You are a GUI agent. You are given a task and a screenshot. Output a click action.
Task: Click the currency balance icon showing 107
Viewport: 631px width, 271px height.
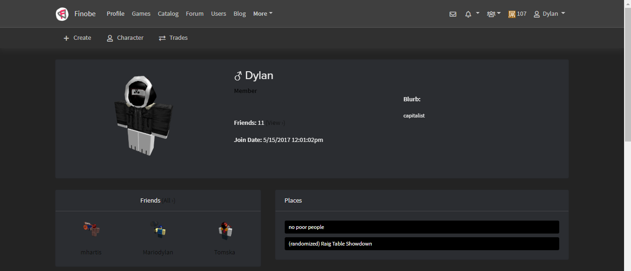[x=512, y=14]
